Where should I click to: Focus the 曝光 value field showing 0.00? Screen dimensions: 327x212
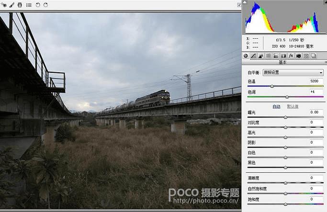316,112
